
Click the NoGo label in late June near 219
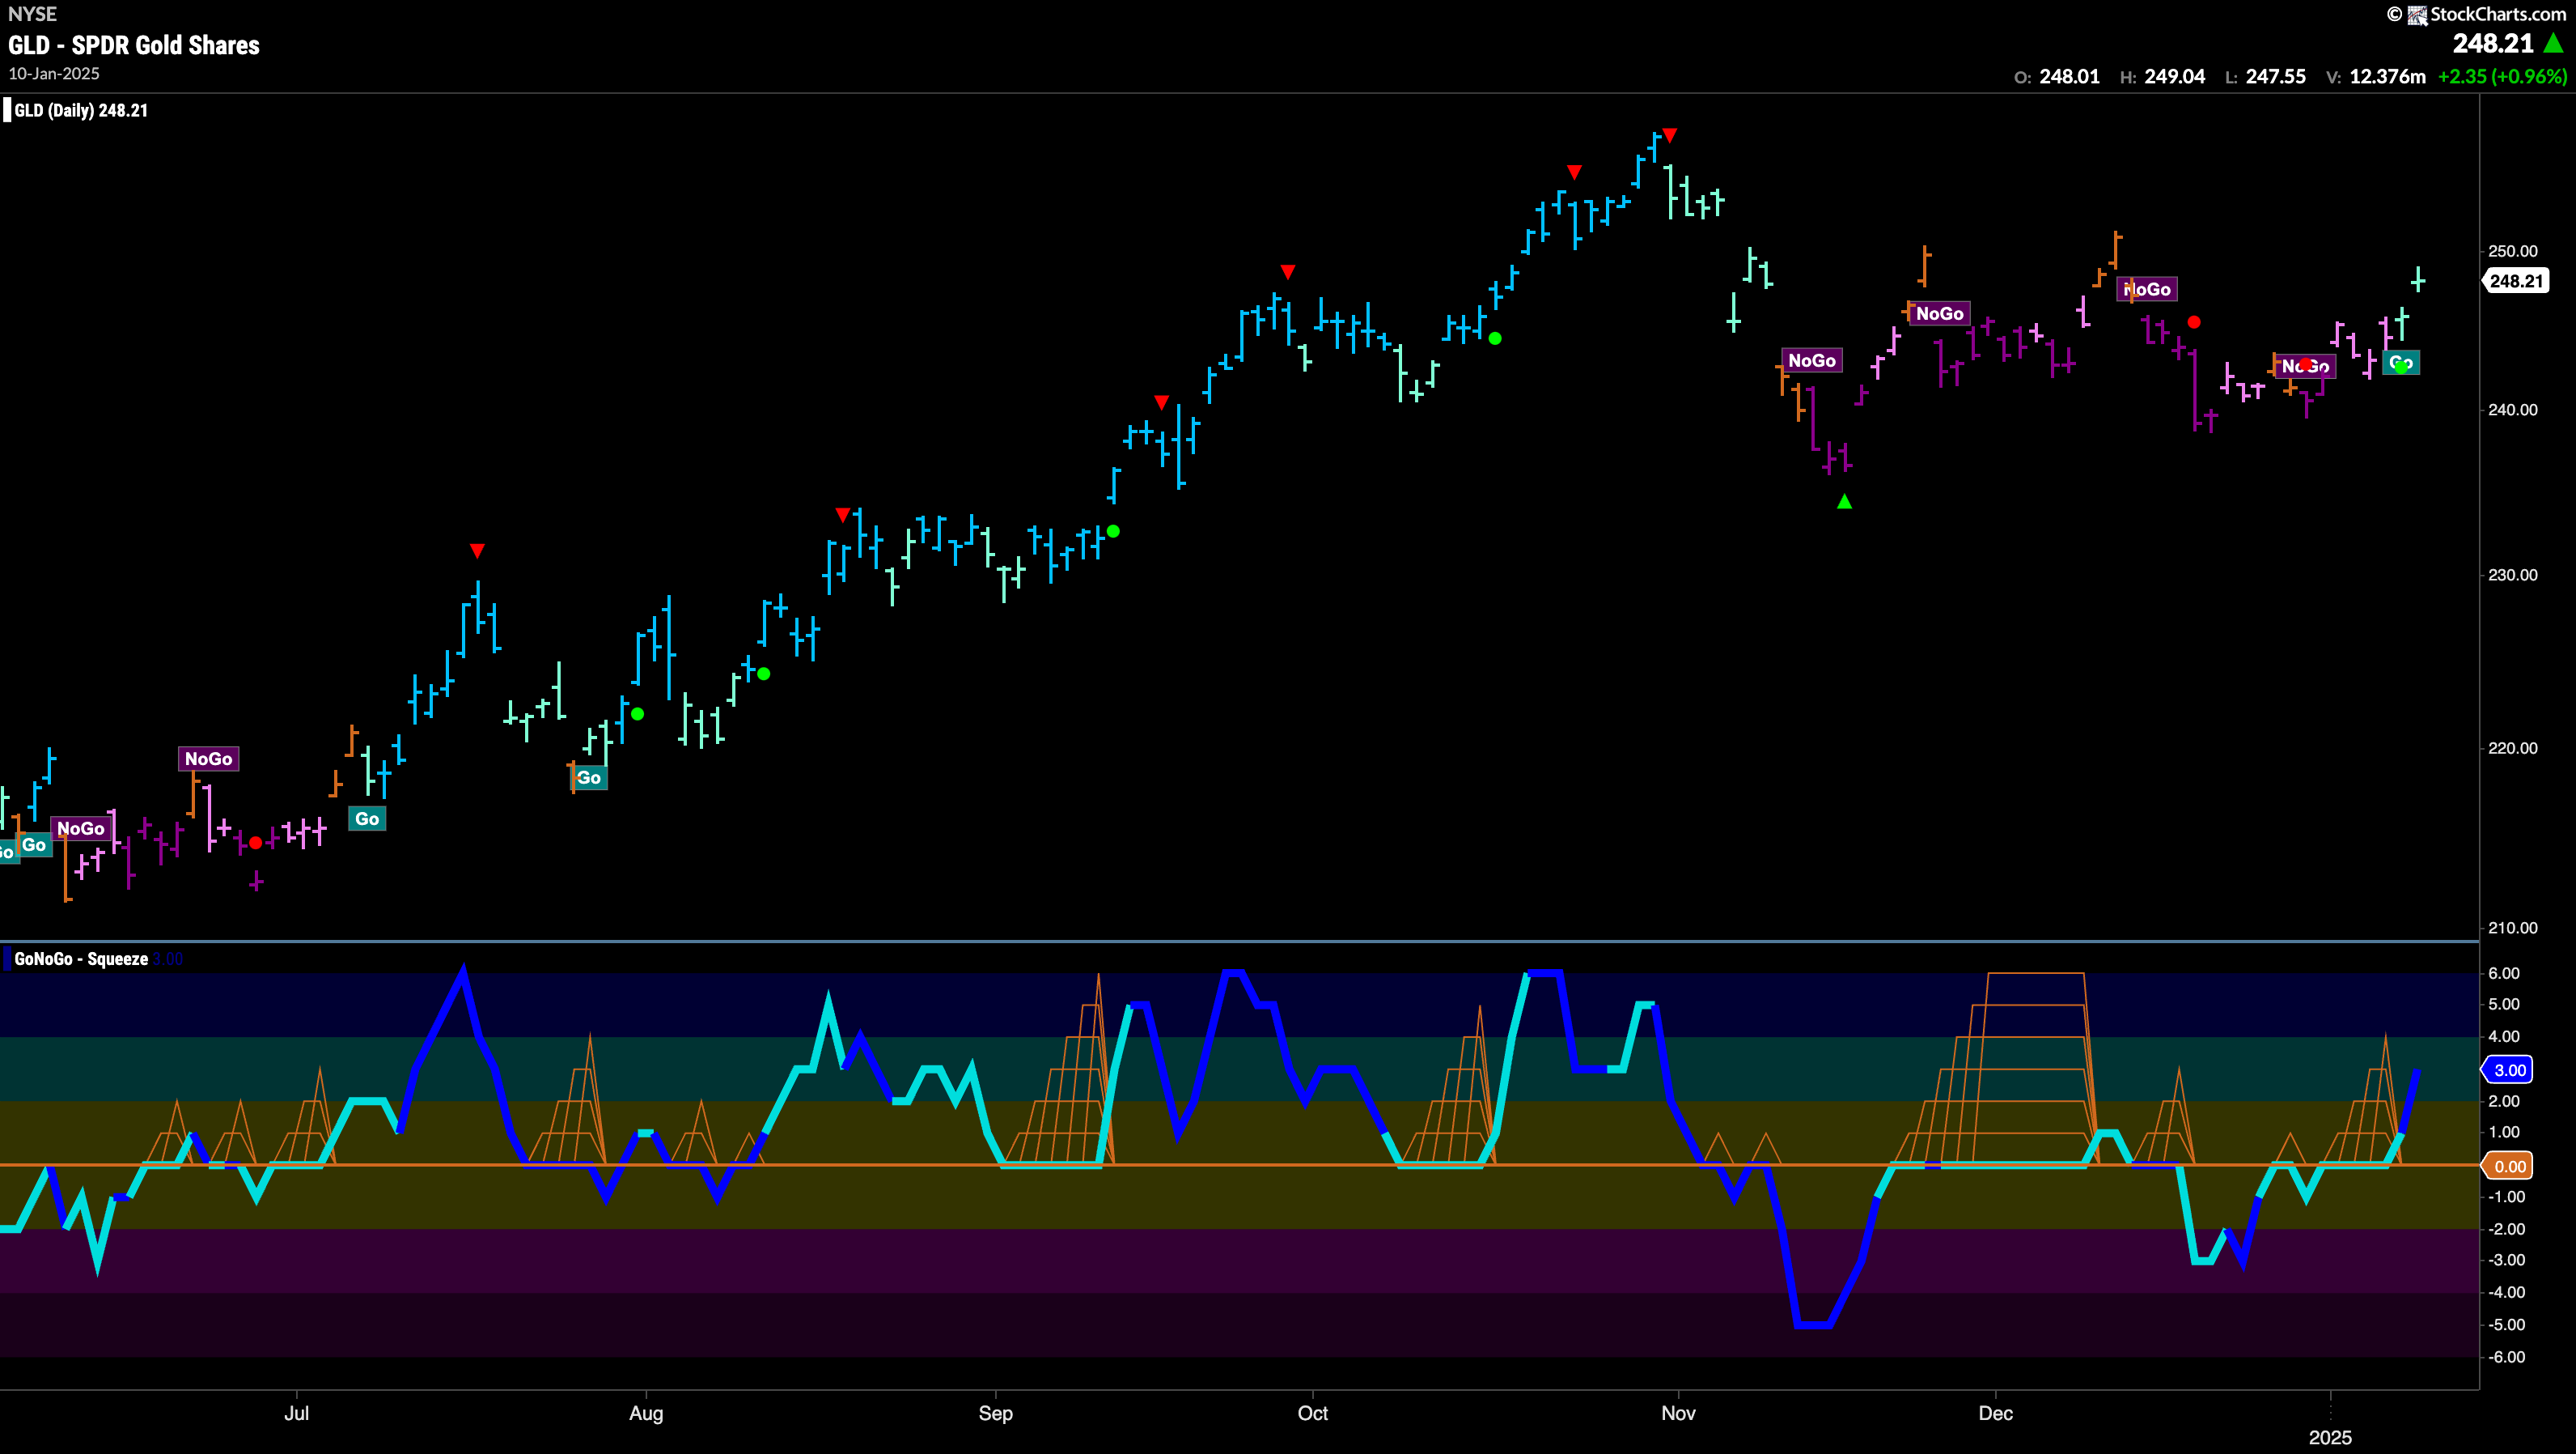point(208,759)
